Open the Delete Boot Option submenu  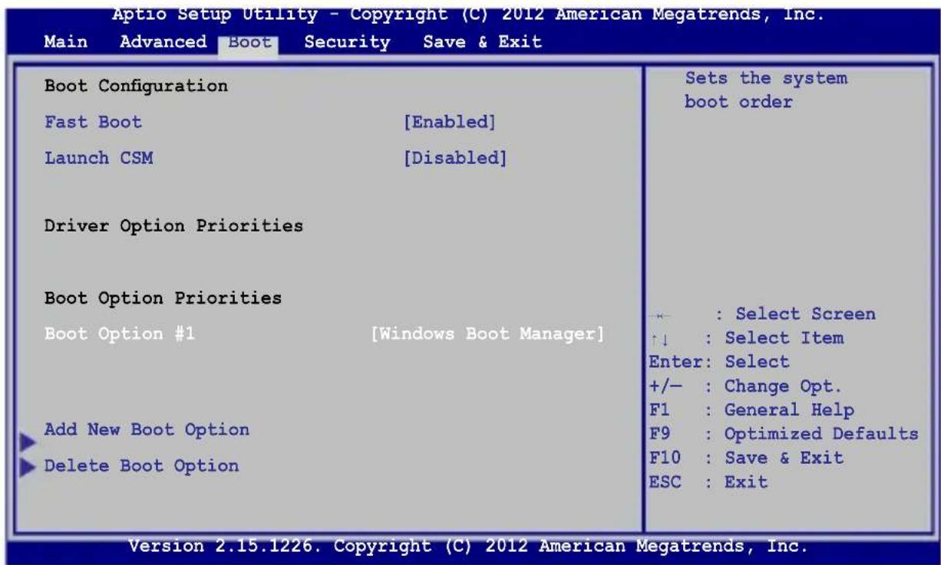tap(141, 465)
